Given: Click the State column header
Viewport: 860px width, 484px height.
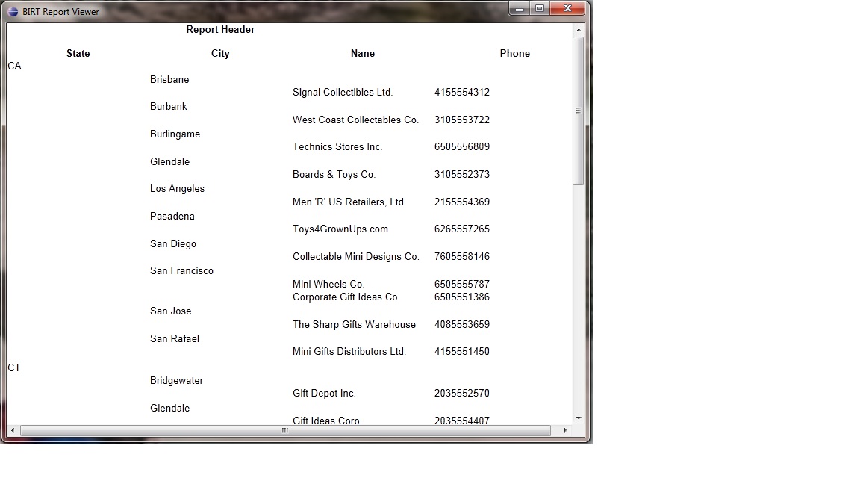Looking at the screenshot, I should (78, 53).
